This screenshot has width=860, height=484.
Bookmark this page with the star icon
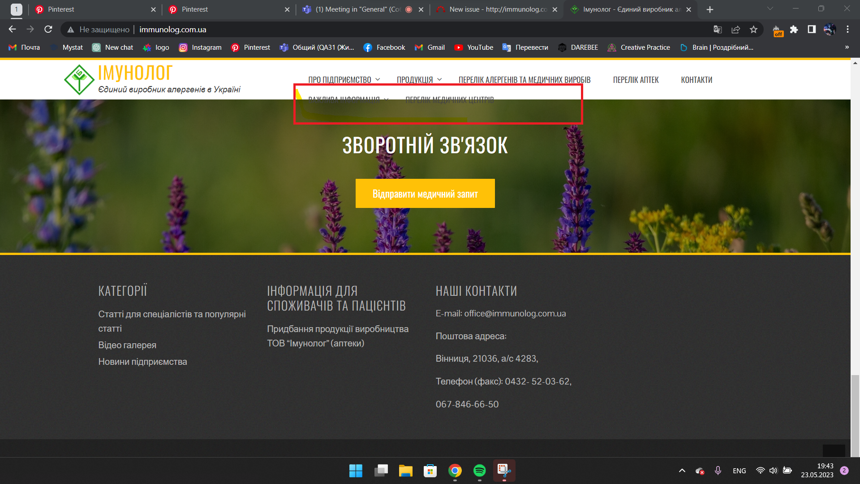click(753, 30)
